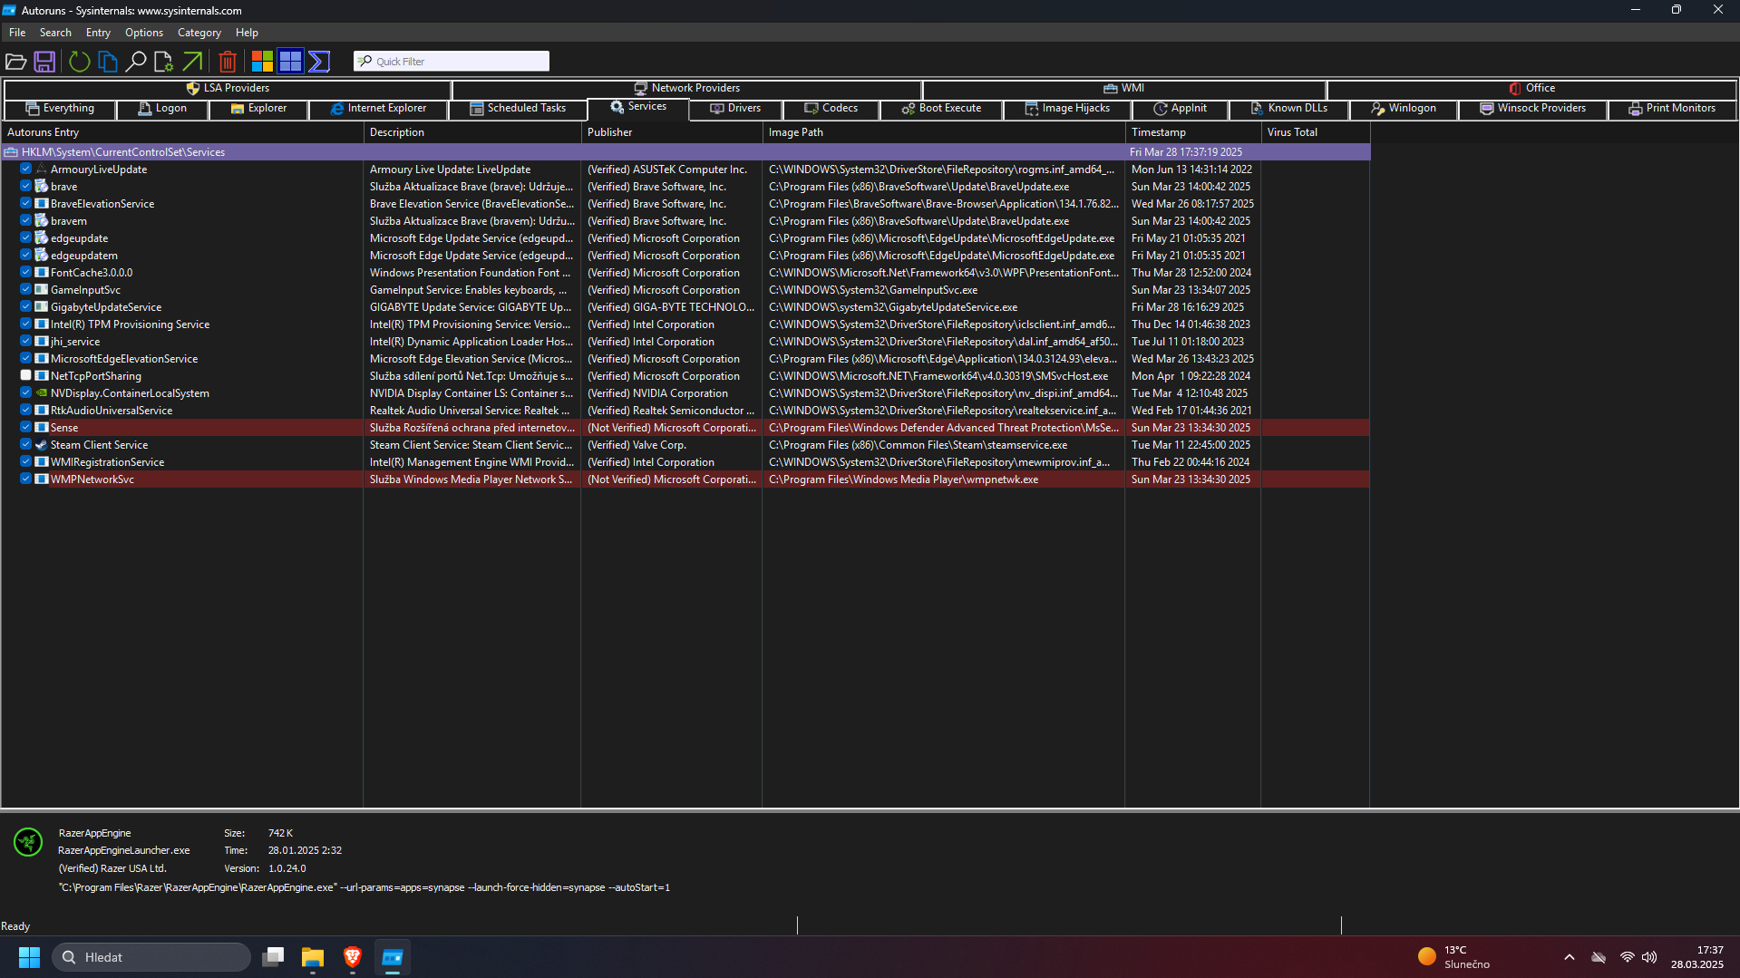
Task: Open the Category menu
Action: tap(199, 33)
